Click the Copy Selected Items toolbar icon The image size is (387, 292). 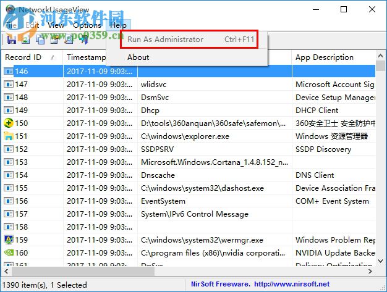click(x=40, y=40)
